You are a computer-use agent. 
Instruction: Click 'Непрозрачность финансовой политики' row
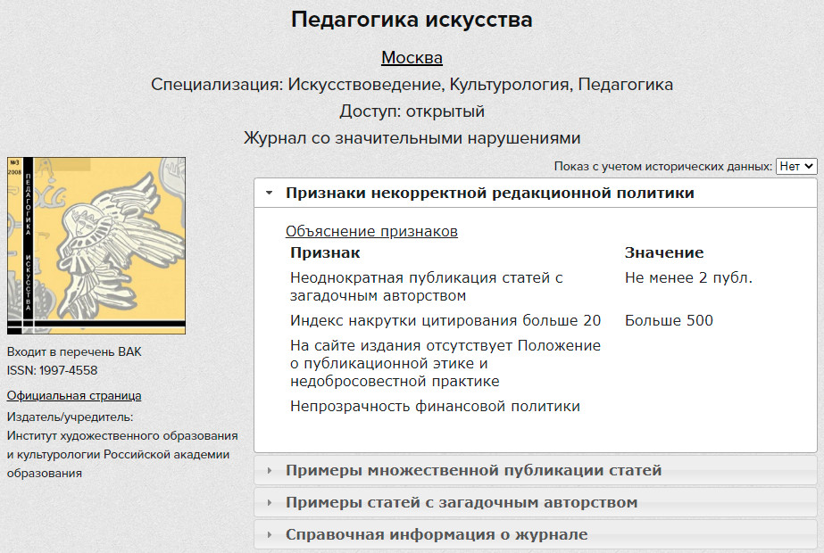(435, 407)
